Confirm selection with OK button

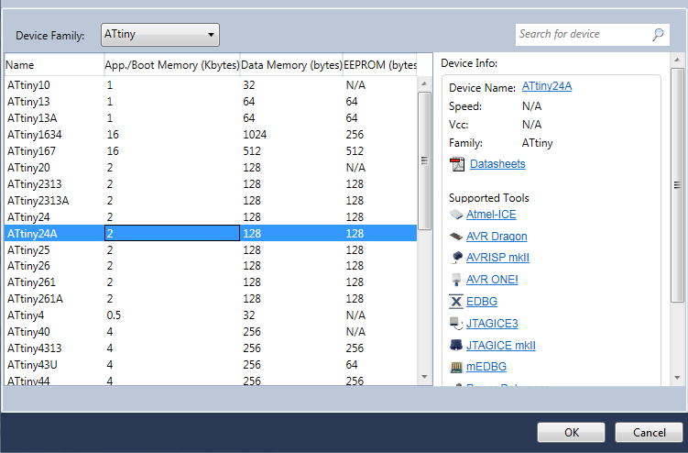point(572,432)
